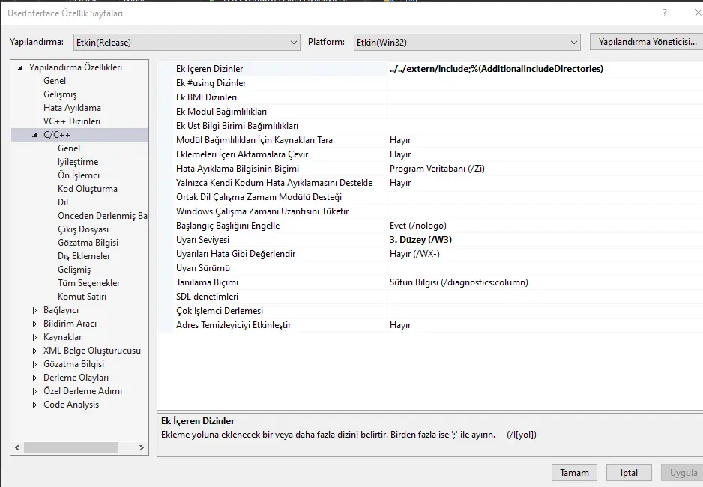Select the Uyarı Seviyesi property row

point(202,240)
